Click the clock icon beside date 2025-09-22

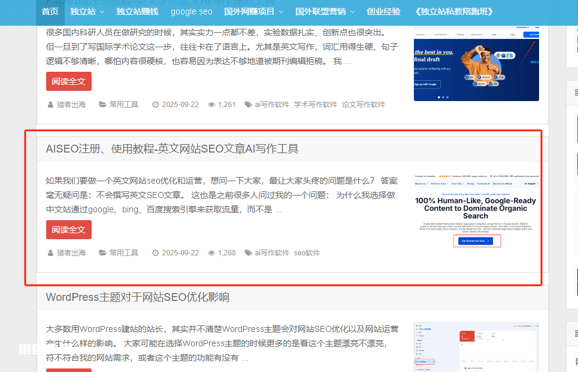[x=154, y=103]
